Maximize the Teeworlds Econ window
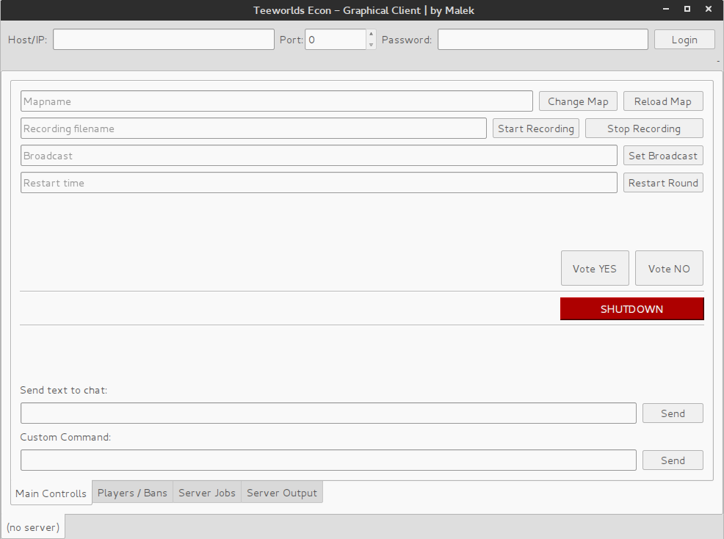 point(687,10)
